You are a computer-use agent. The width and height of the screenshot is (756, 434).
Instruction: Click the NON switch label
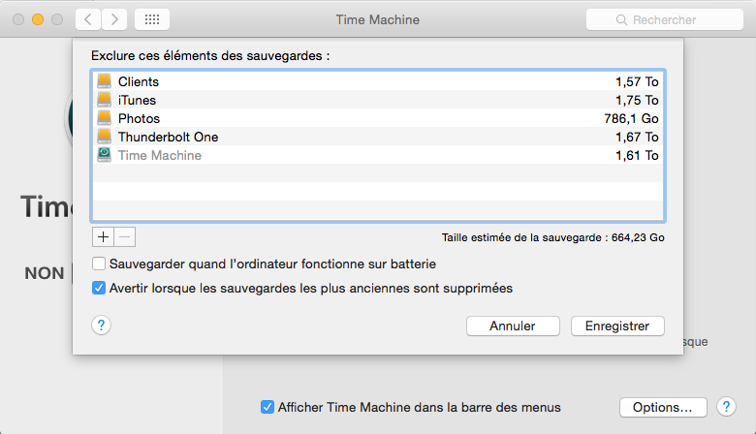(45, 273)
